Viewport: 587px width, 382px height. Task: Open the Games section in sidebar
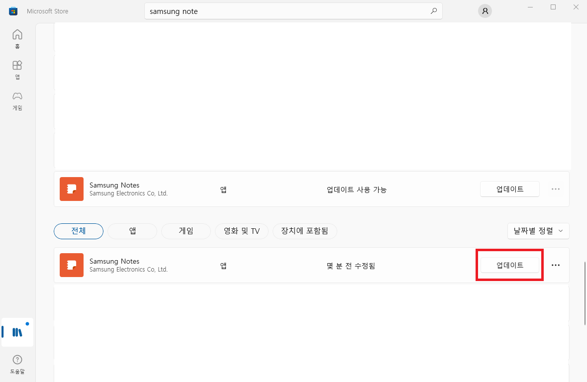[x=17, y=101]
